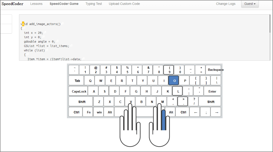Click the highlighted blue right-hand finger

click(164, 120)
